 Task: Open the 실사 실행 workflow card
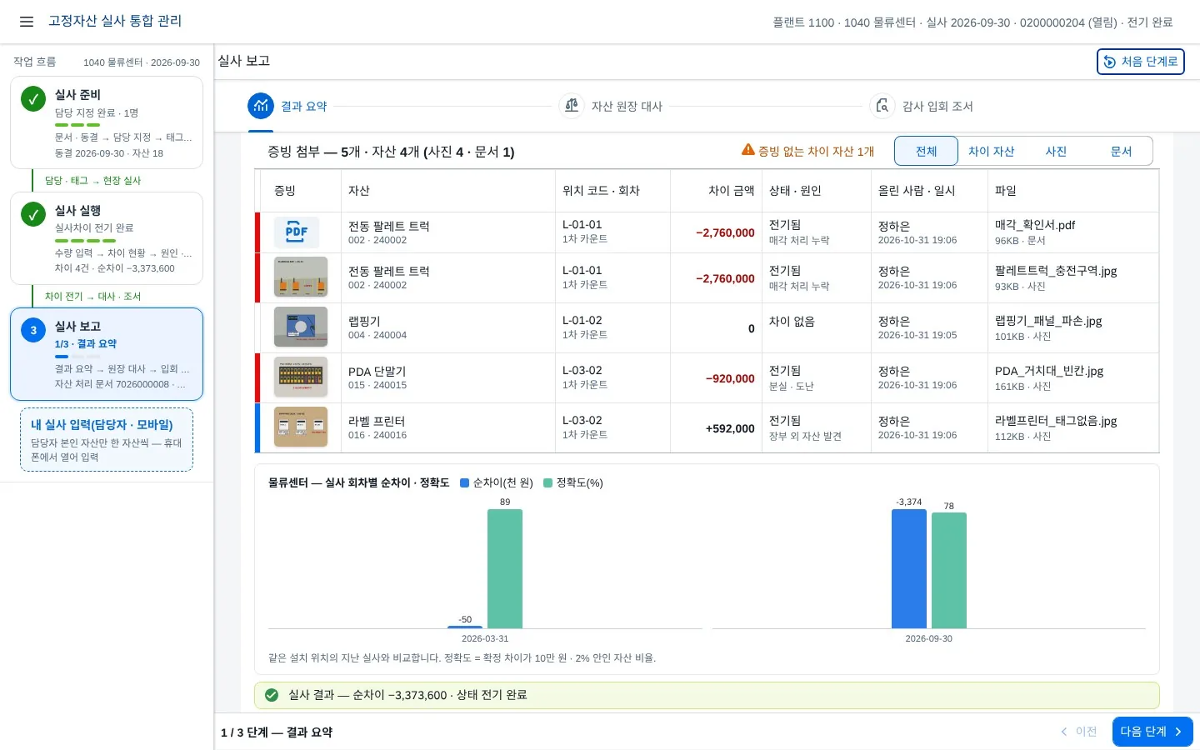[x=107, y=238]
